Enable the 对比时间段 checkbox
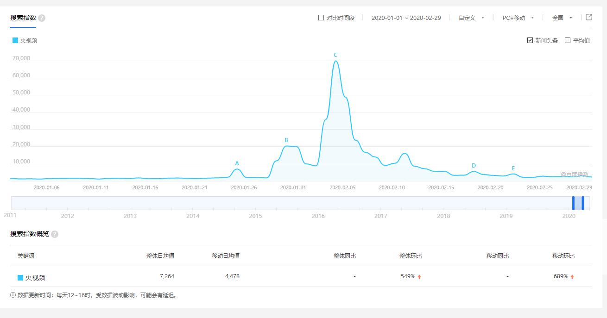The width and height of the screenshot is (607, 318). pyautogui.click(x=321, y=18)
